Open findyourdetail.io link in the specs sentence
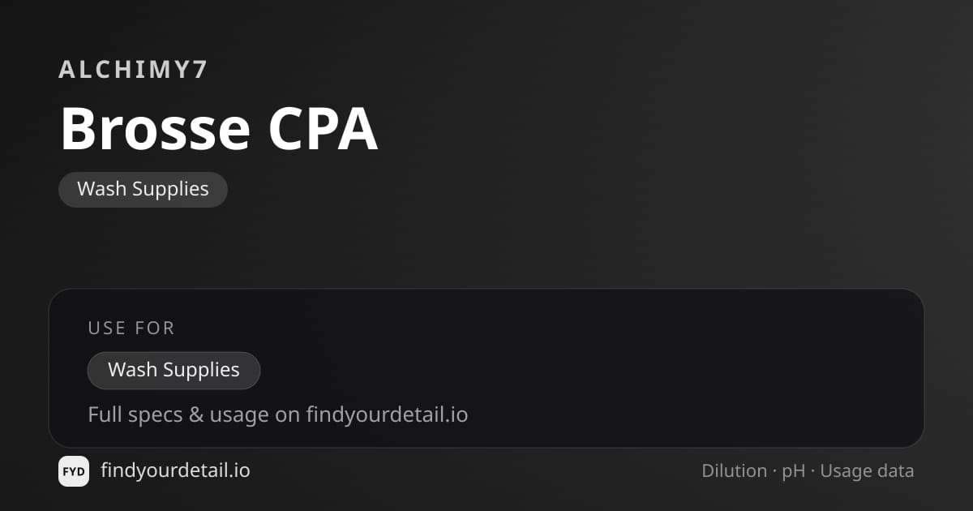 [387, 414]
